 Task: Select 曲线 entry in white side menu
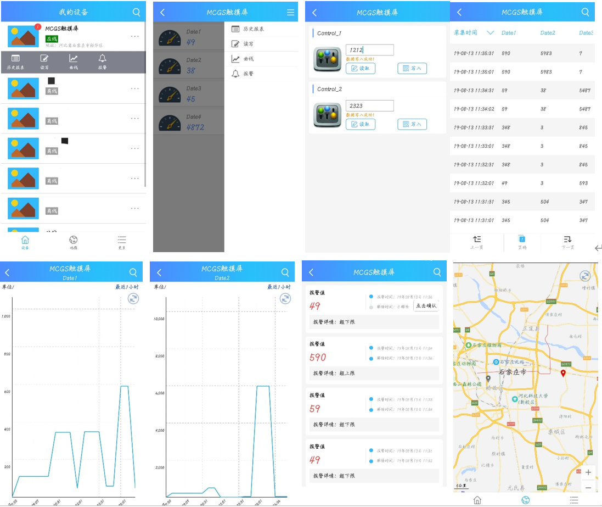261,59
